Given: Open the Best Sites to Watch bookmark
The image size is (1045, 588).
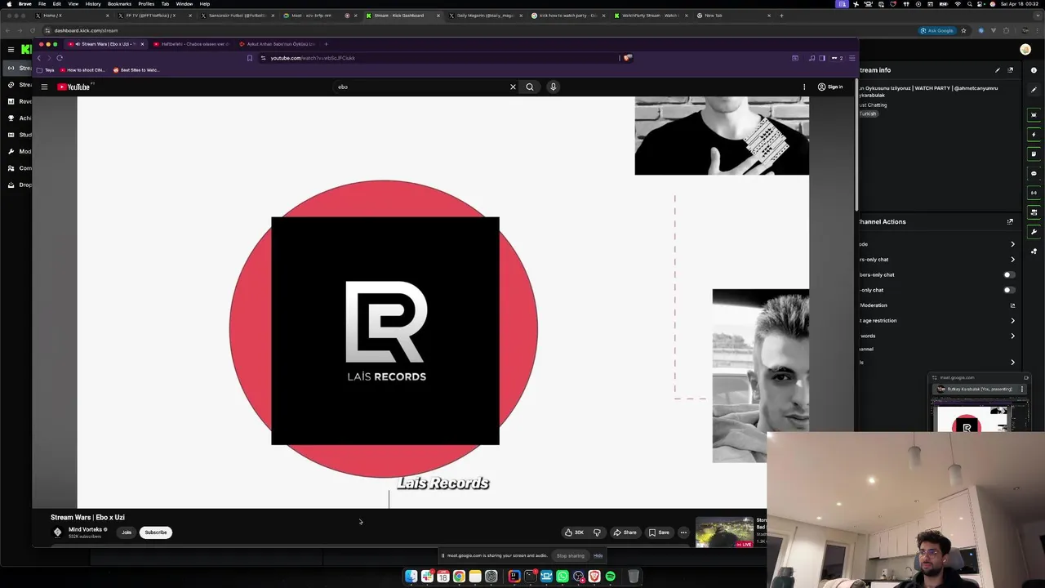Looking at the screenshot, I should point(136,70).
